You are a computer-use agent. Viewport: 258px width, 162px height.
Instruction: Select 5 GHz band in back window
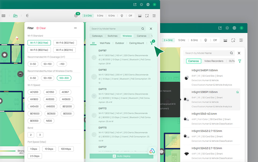(182, 40)
